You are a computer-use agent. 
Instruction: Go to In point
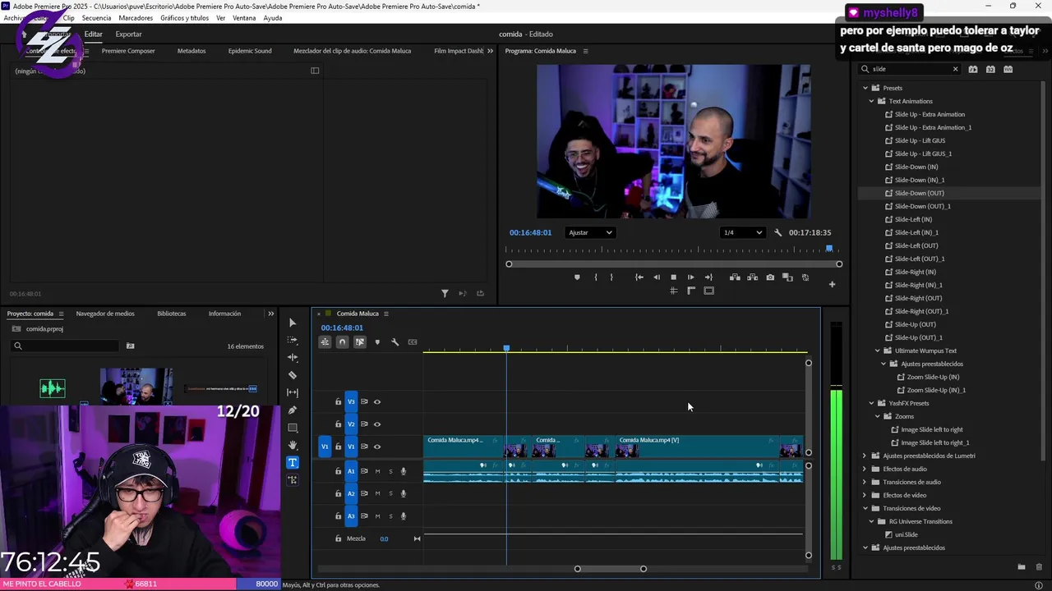pyautogui.click(x=639, y=277)
